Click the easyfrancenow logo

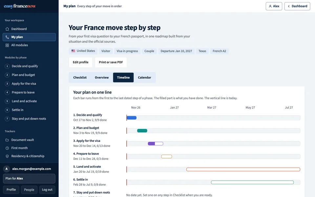pyautogui.click(x=20, y=6)
